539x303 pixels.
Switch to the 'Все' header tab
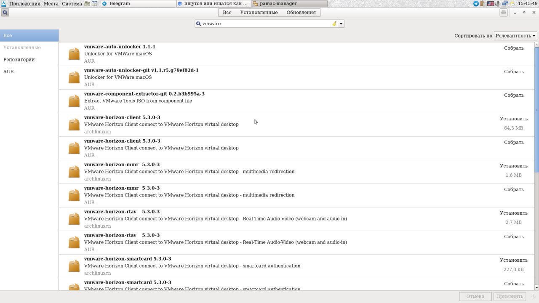[227, 13]
